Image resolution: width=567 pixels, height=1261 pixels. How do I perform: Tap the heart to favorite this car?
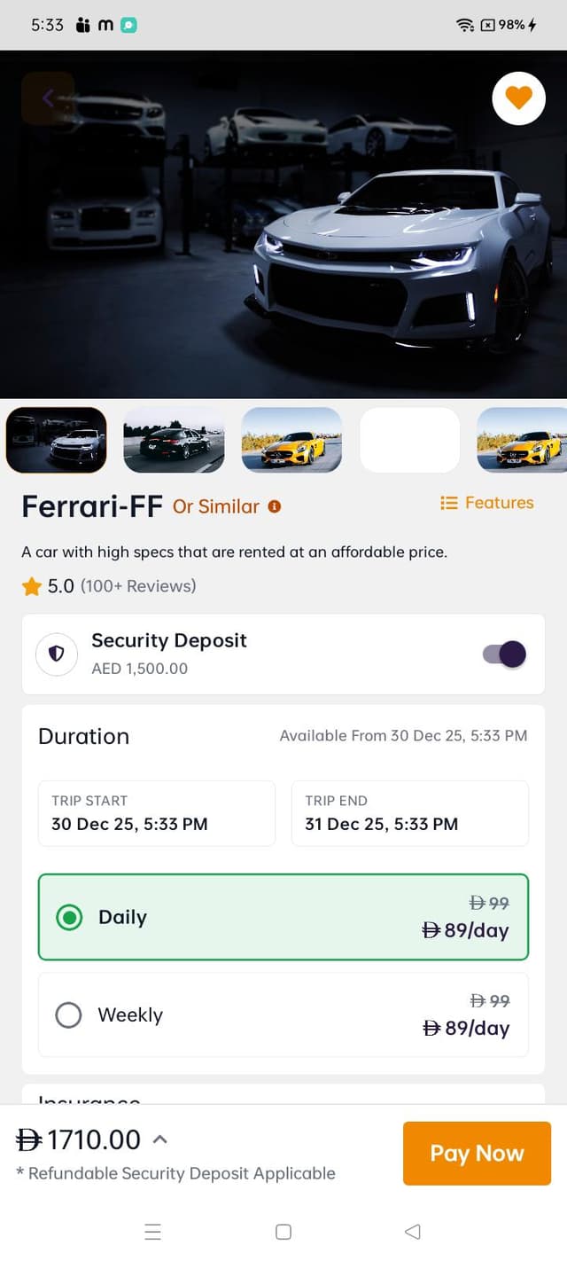518,98
